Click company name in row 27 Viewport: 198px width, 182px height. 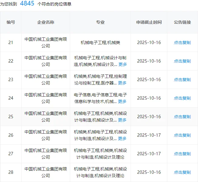(x=46, y=154)
